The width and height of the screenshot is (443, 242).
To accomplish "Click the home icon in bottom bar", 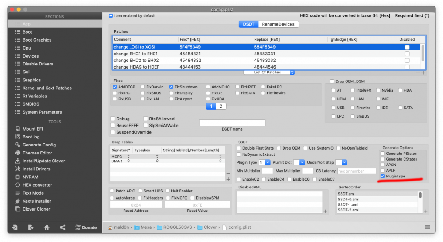I will click(47, 227).
